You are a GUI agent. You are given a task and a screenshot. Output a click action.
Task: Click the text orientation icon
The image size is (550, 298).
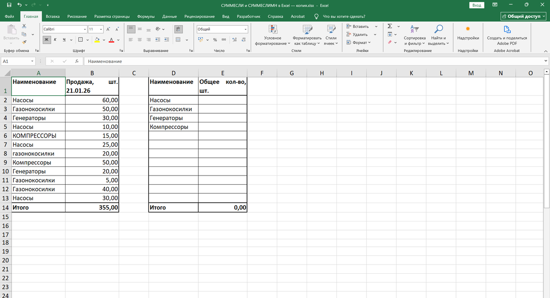[x=158, y=29]
